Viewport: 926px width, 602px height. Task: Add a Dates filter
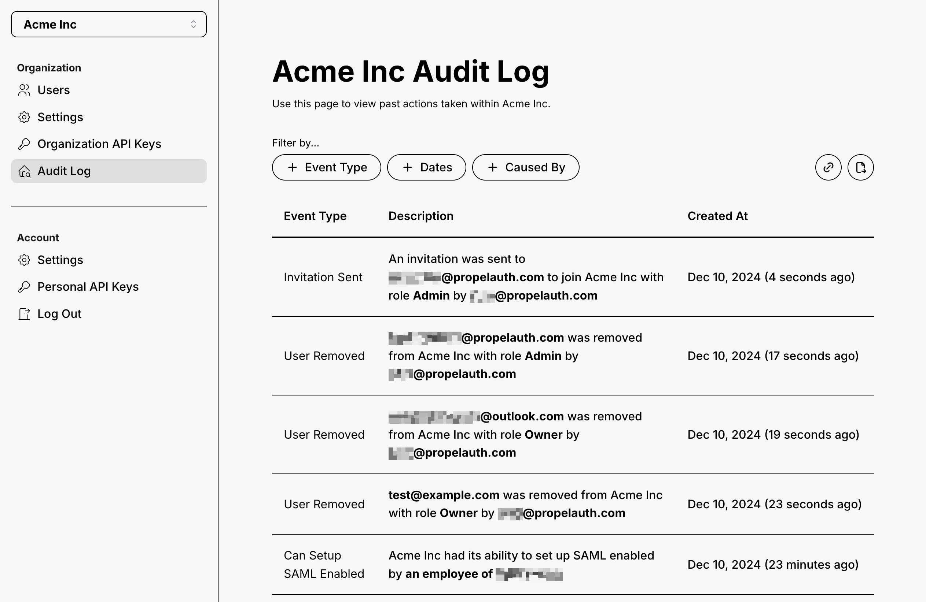426,167
